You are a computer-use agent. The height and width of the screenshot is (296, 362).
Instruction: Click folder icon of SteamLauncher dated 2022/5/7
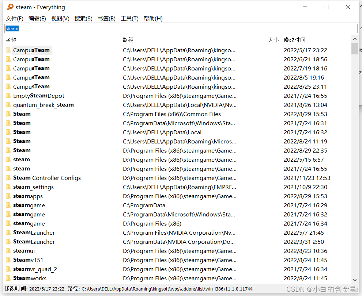coord(8,232)
